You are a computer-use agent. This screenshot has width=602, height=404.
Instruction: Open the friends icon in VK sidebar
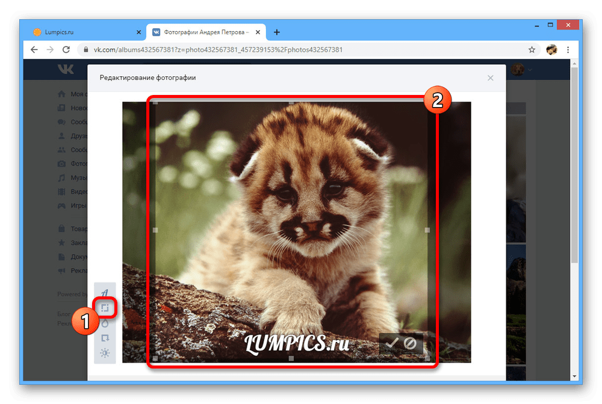[61, 136]
